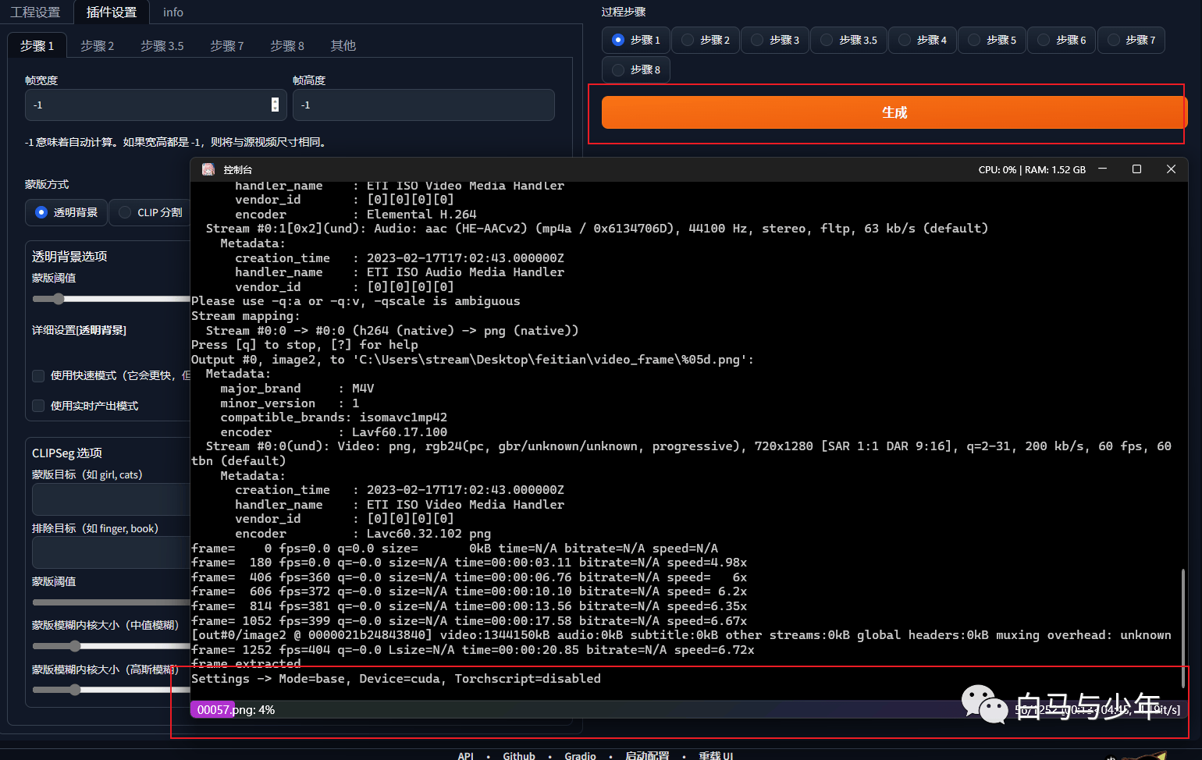Click the console window vertical scrollbar
Viewport: 1202px width, 760px height.
point(1183,628)
